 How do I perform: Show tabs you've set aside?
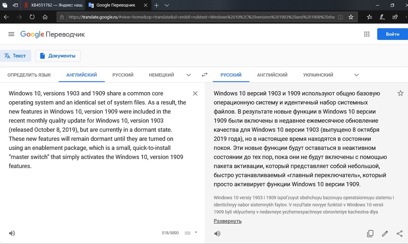5,5
